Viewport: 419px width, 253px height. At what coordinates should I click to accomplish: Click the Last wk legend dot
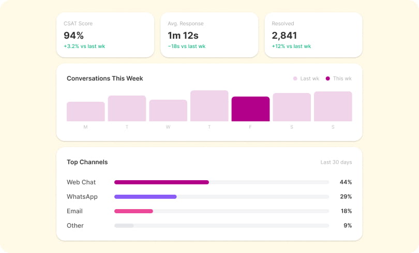click(x=295, y=78)
